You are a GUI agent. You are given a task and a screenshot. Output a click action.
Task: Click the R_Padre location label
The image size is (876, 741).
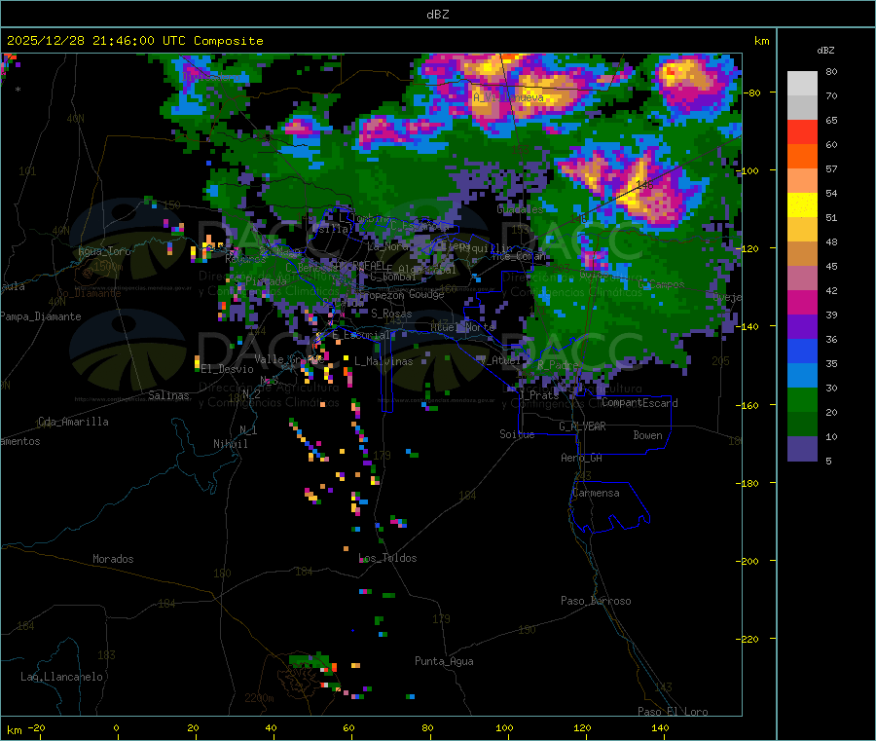pos(558,365)
